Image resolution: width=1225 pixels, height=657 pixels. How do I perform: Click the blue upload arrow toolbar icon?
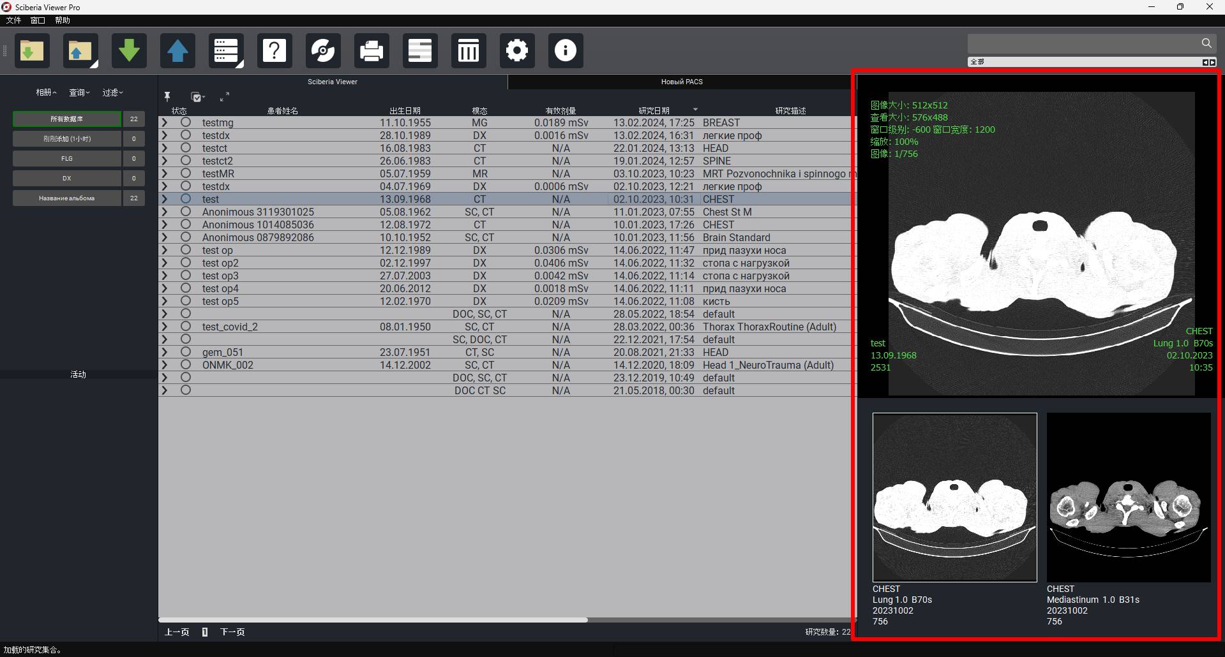[177, 50]
